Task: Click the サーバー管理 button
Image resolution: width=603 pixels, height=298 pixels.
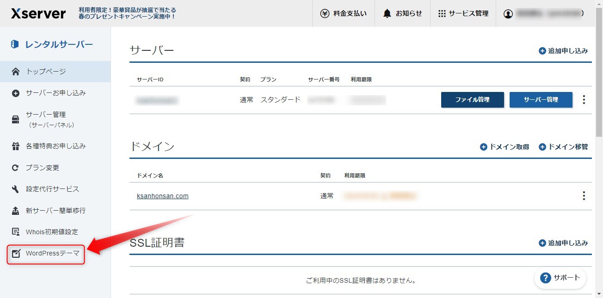Action: click(x=541, y=100)
